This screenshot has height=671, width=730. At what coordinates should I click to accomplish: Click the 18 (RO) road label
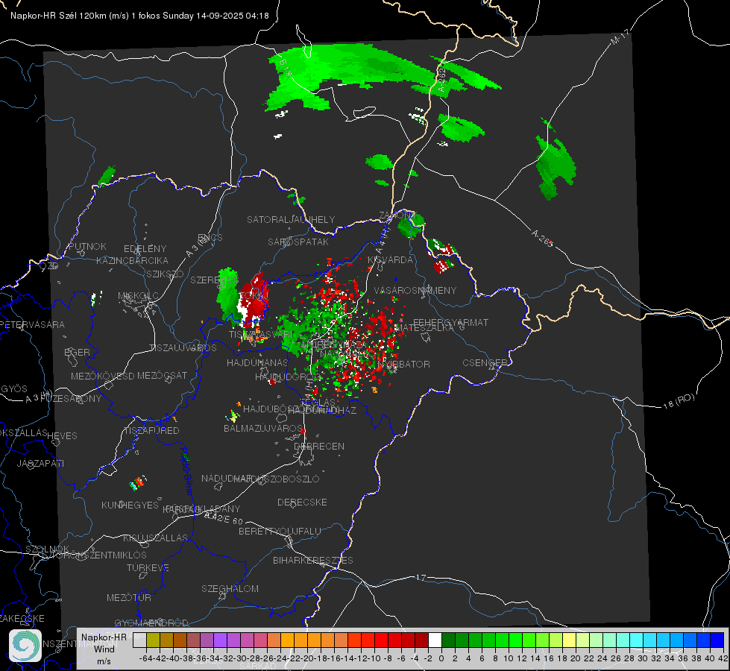coord(679,401)
